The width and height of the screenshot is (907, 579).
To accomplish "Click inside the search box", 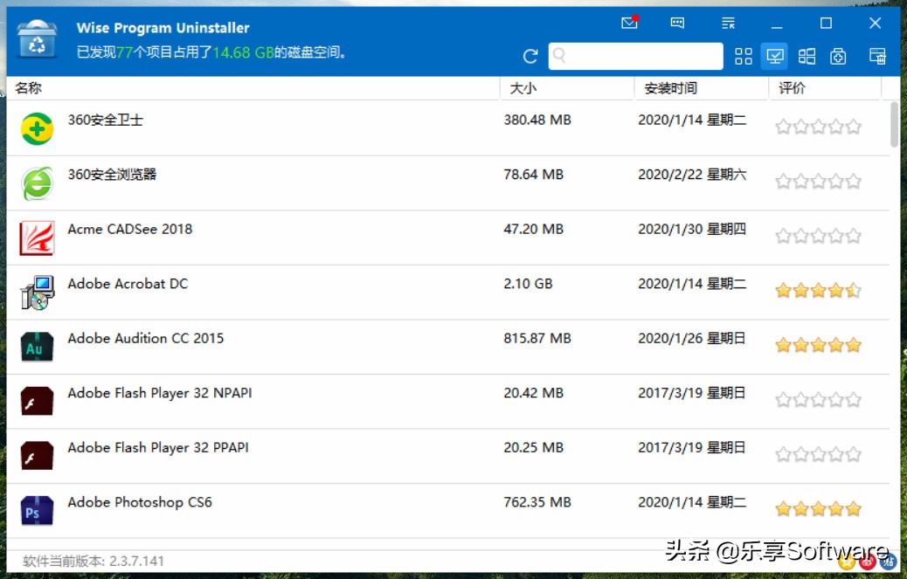I will click(635, 56).
